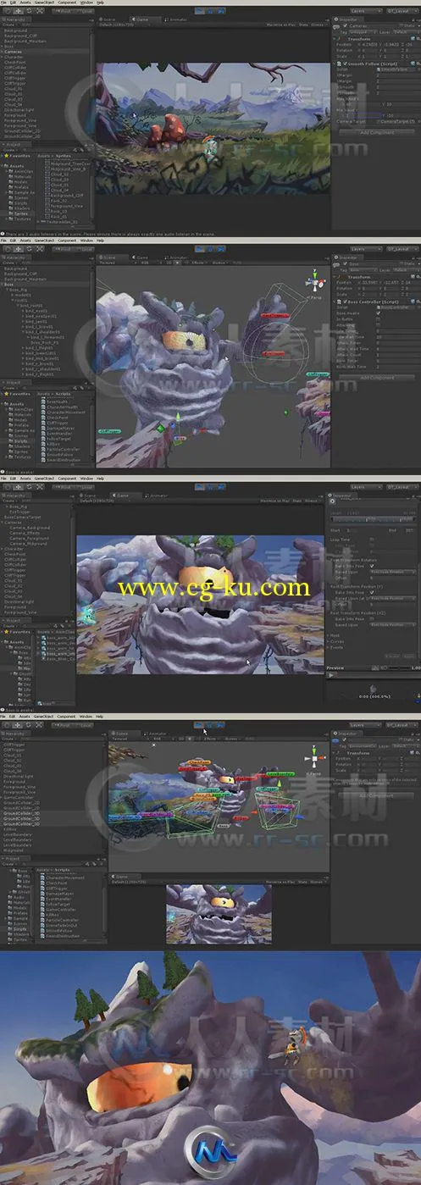
Task: Click Play in the animation import window toolbar
Action: pyautogui.click(x=201, y=487)
